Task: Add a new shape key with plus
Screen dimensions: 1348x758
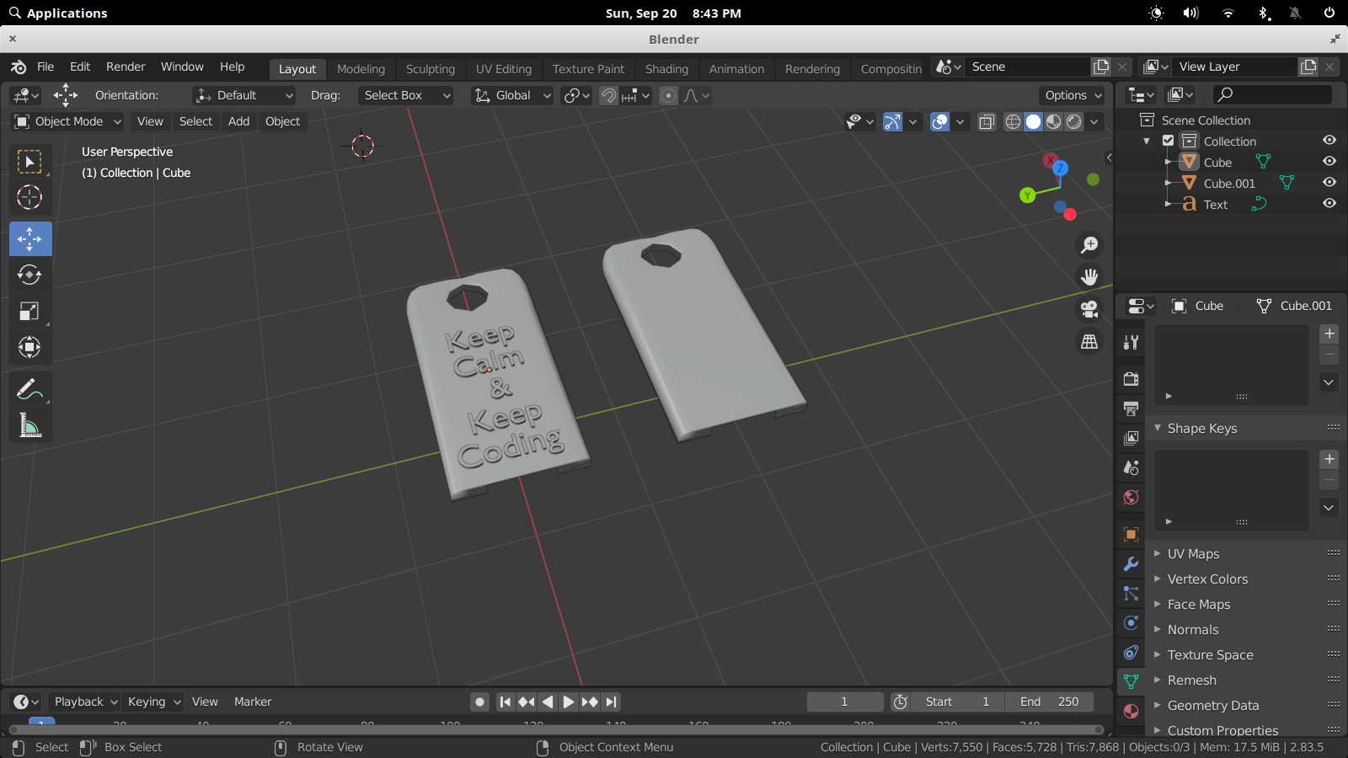Action: pos(1329,459)
